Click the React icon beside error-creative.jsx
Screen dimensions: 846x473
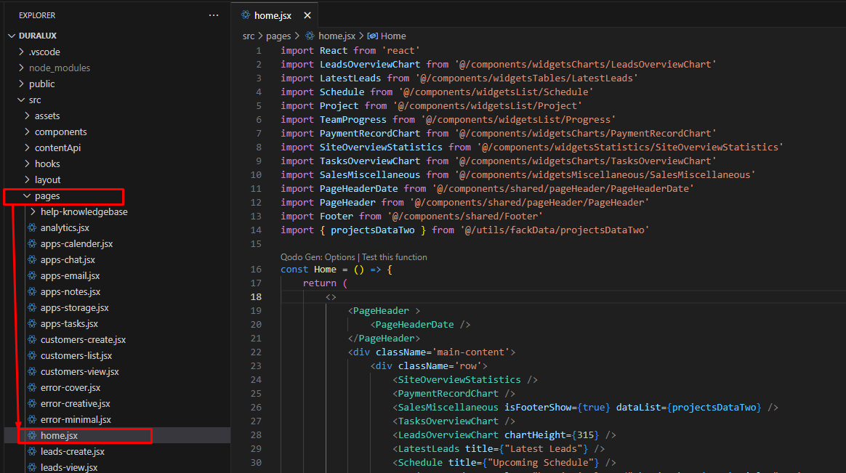[33, 403]
